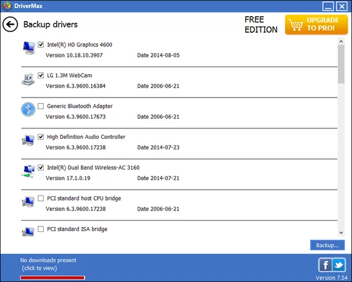
Task: Minimize the DriverMax window
Action: pos(328,6)
